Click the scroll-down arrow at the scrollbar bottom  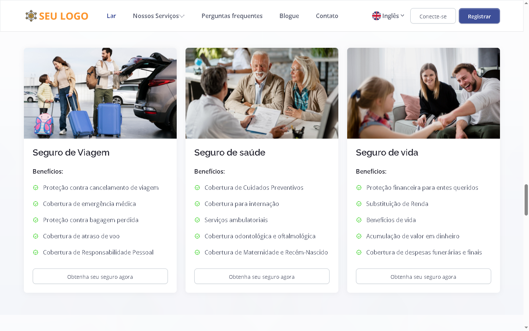526,327
